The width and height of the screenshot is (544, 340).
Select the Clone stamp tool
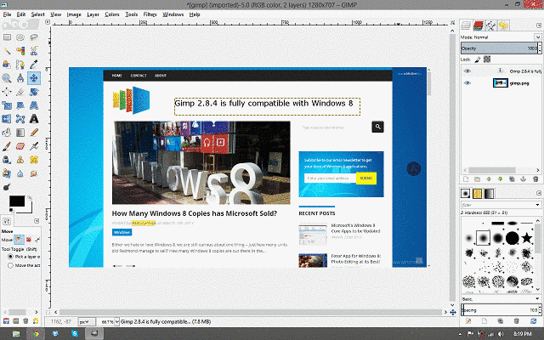tap(20, 160)
